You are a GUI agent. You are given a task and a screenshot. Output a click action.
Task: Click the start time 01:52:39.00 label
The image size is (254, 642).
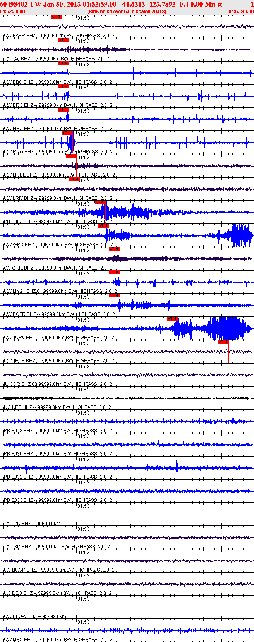[13, 11]
